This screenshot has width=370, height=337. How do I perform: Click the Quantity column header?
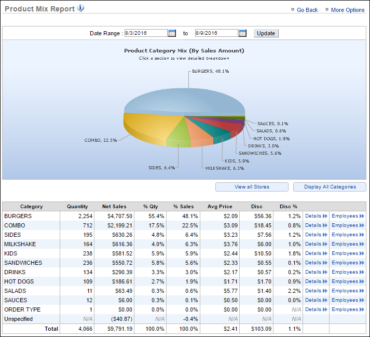(77, 206)
